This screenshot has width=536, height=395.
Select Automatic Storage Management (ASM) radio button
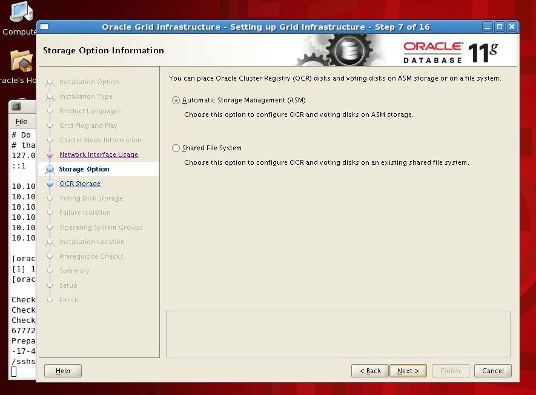[176, 101]
